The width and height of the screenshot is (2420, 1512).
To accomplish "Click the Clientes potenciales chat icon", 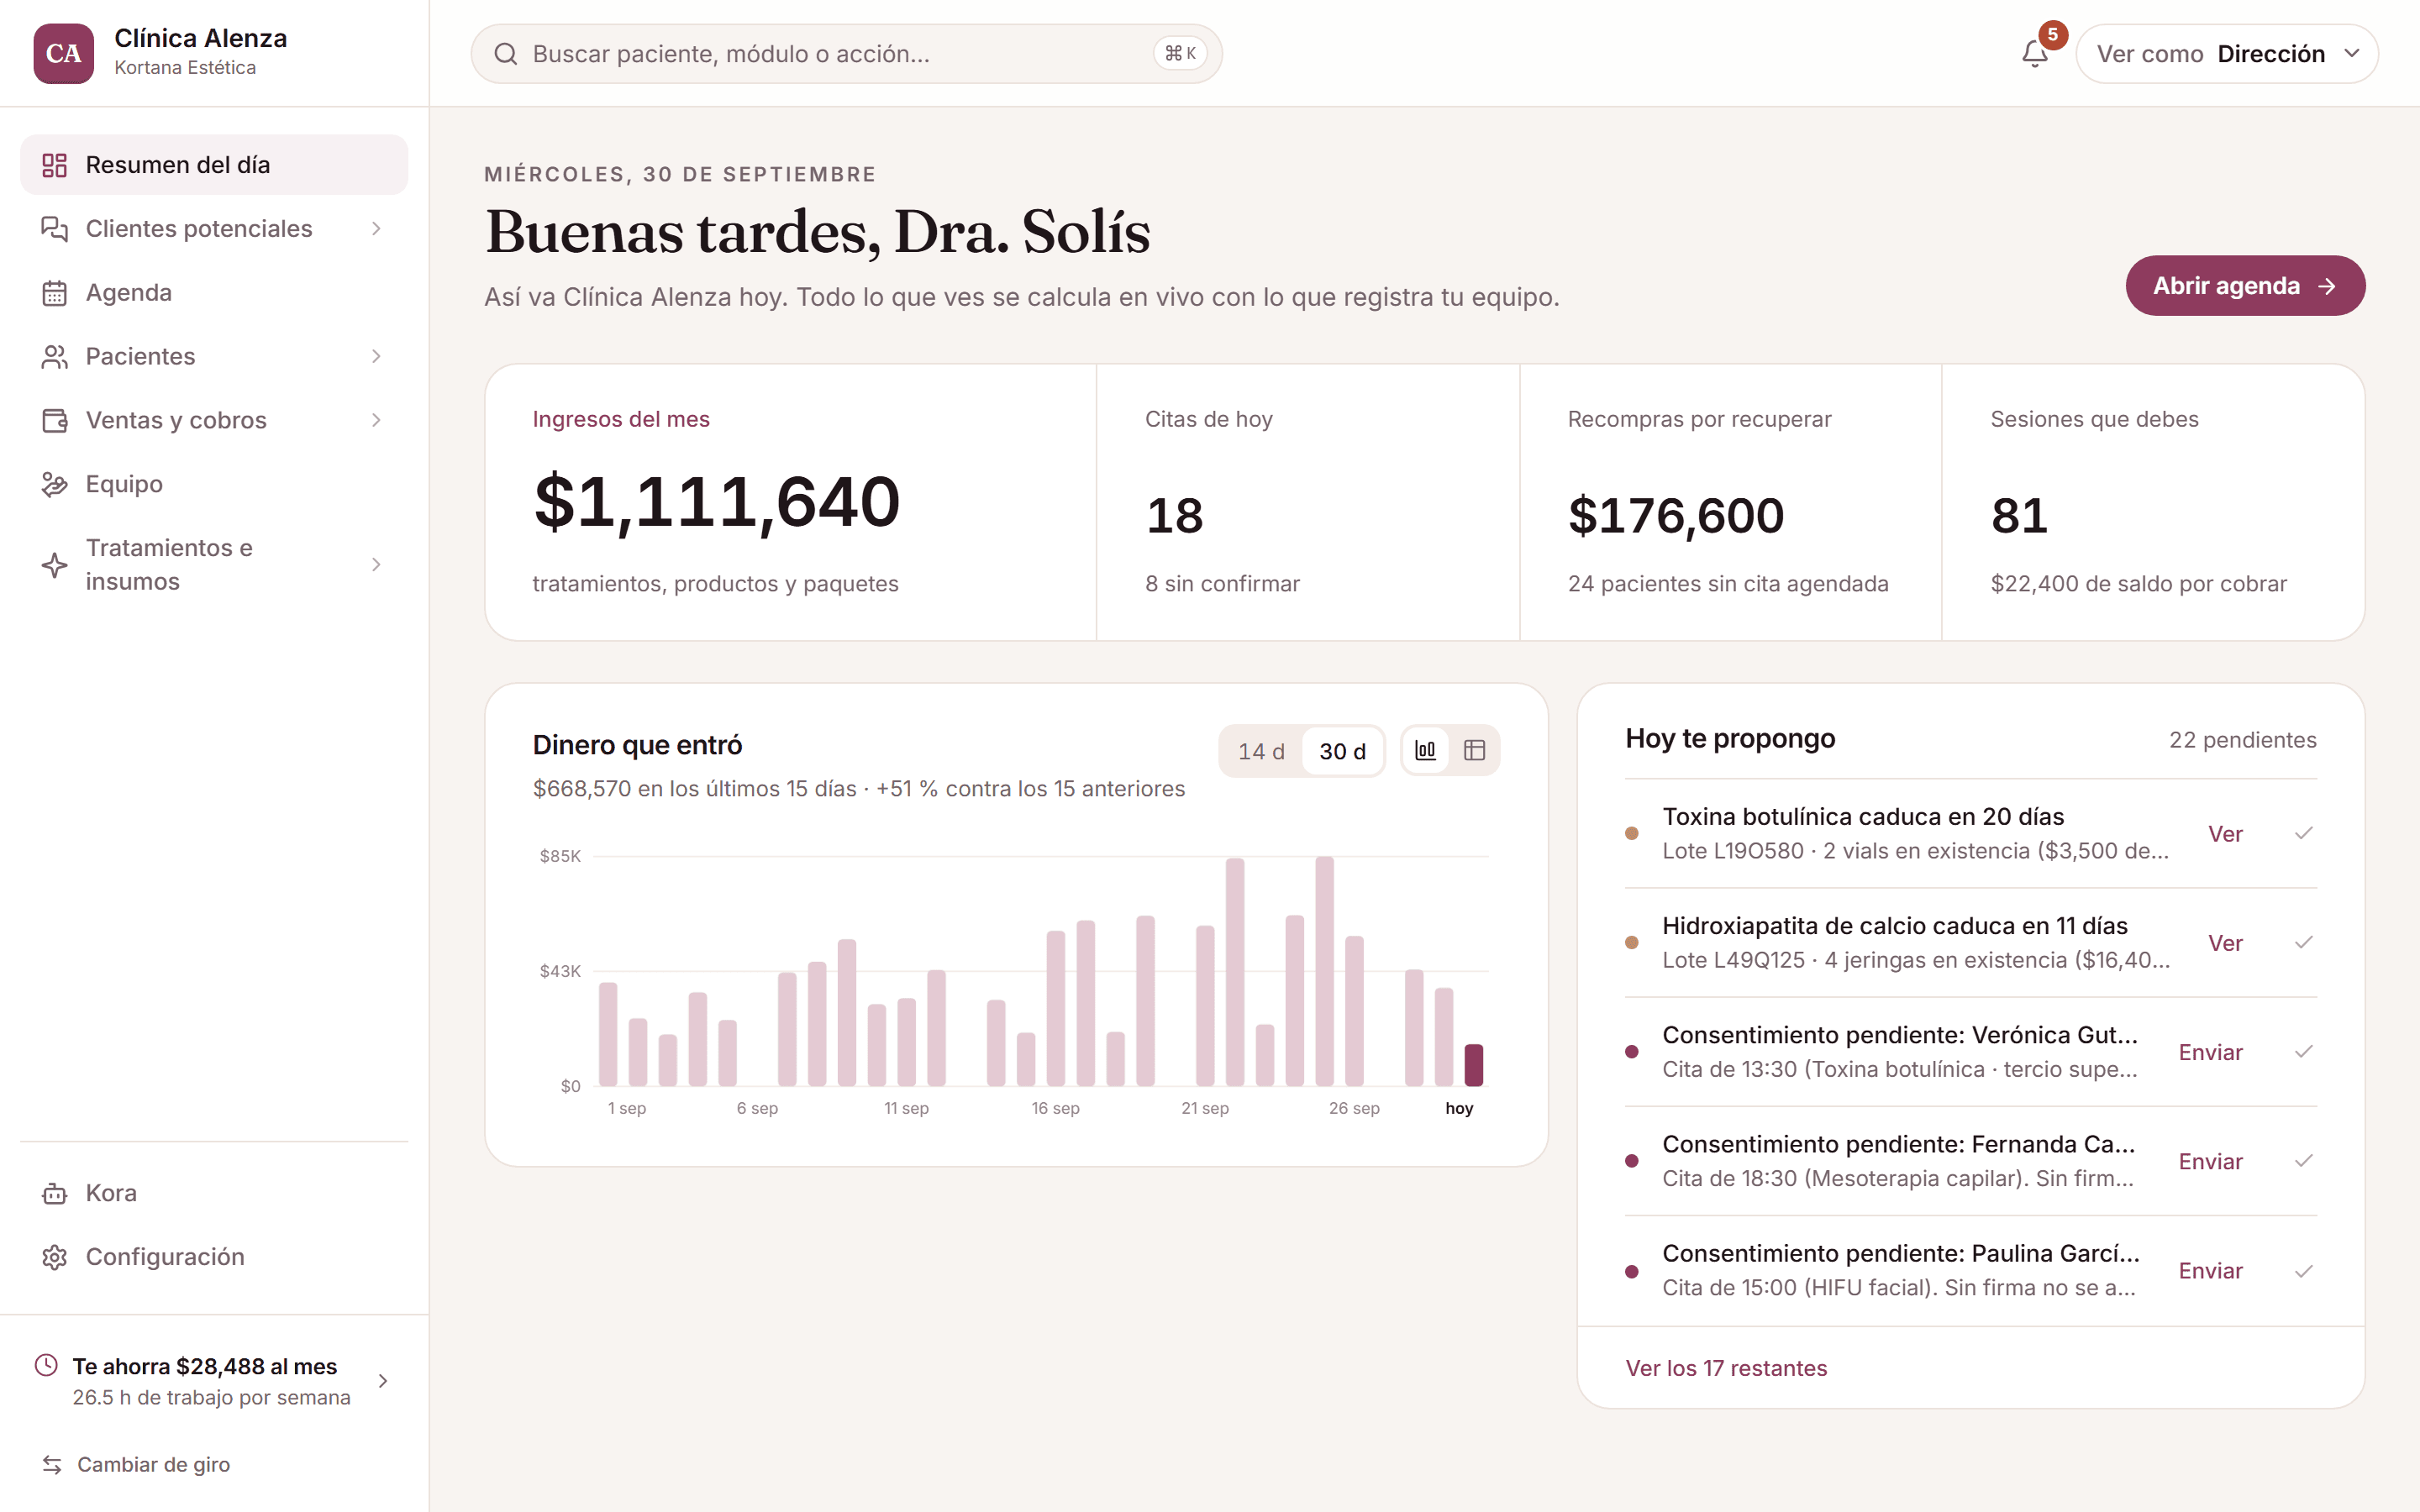I will [54, 229].
